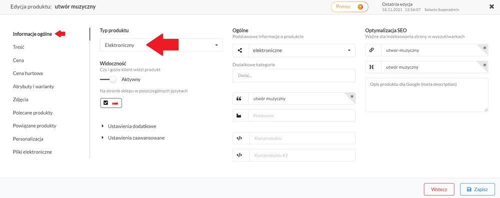Click the Pomoc help button
Screen dimensions: 500x198
[349, 6]
